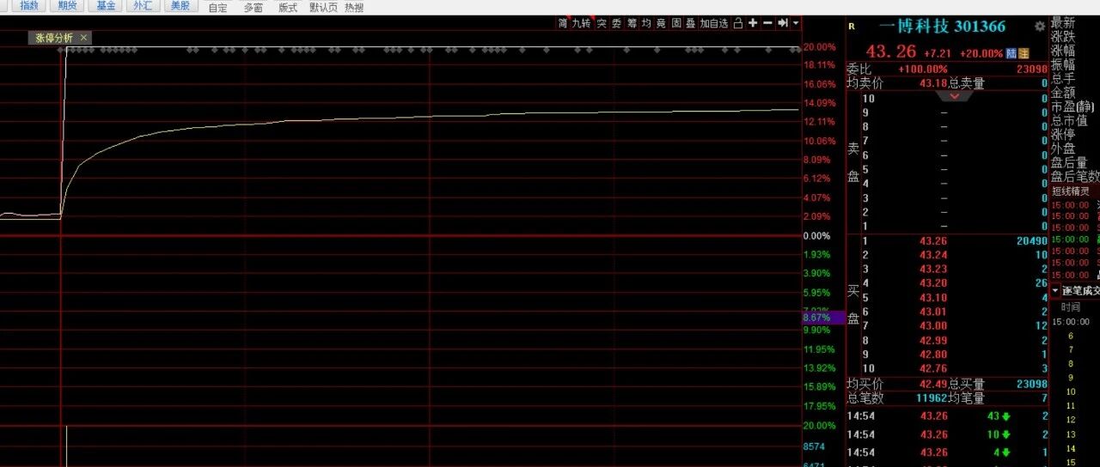Click bid level 3 price 43.23
The height and width of the screenshot is (467, 1100).
click(x=933, y=270)
